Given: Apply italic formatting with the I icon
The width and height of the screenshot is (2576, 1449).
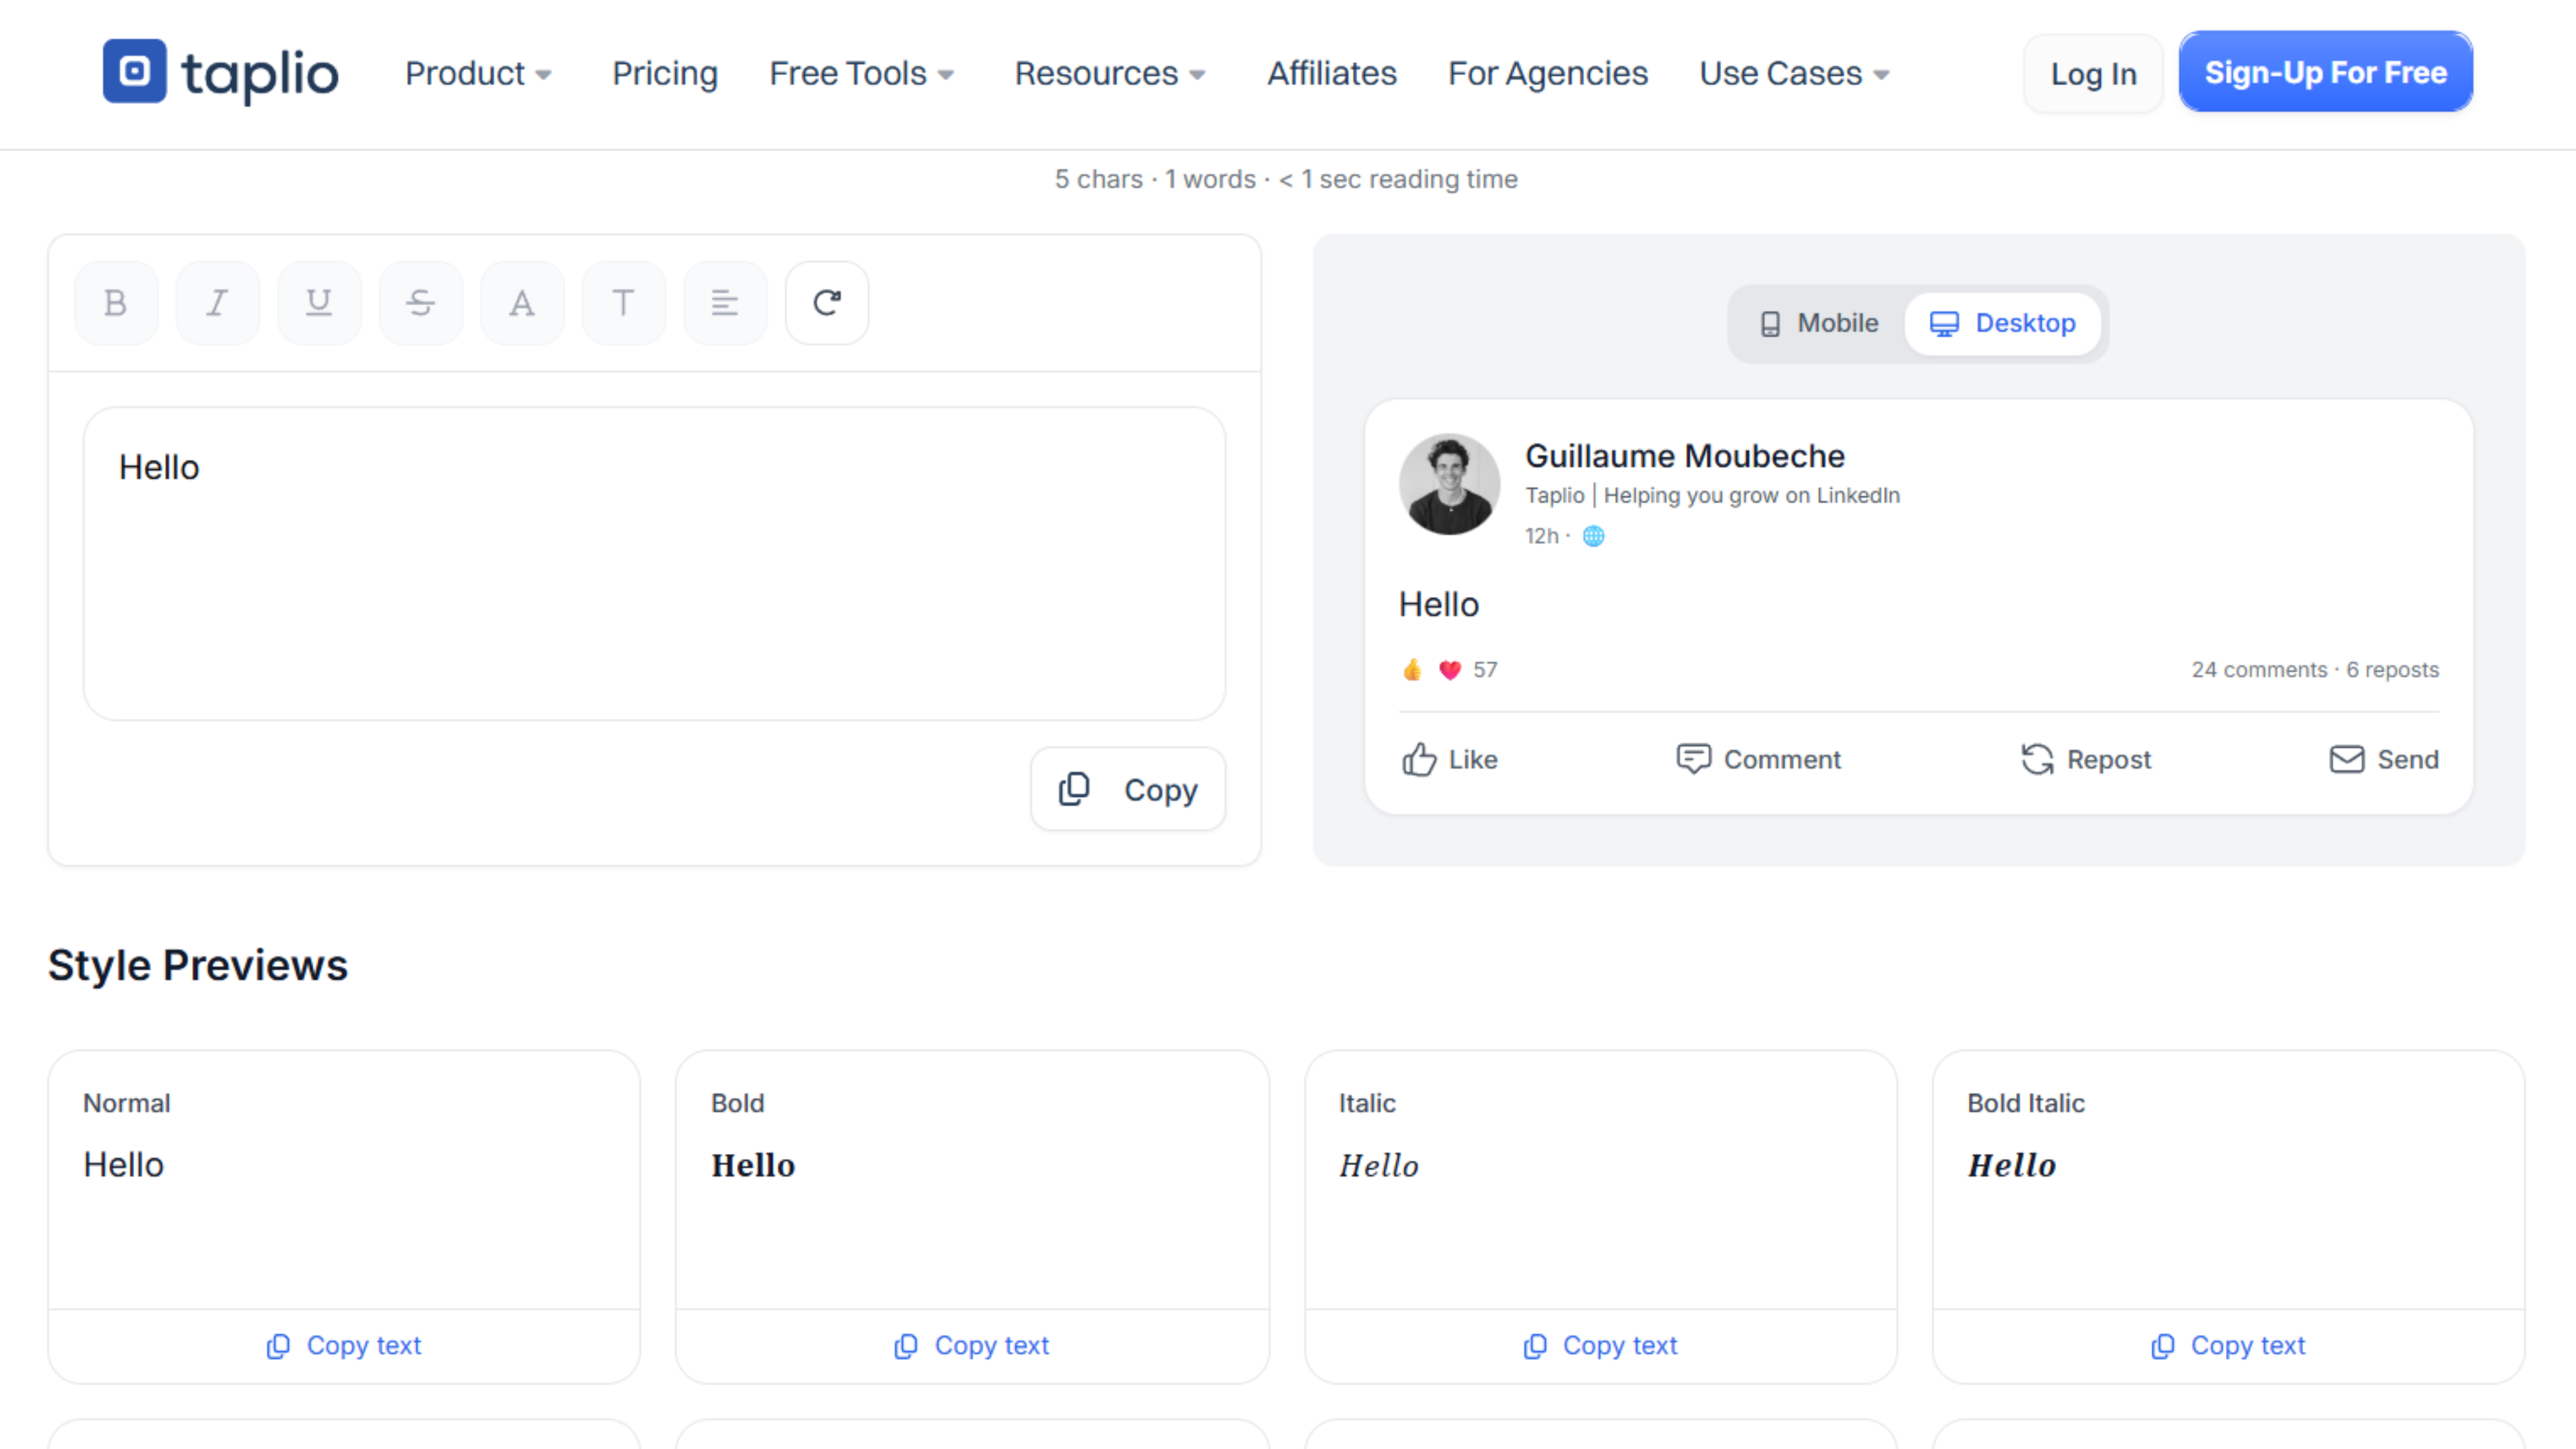Looking at the screenshot, I should (217, 302).
